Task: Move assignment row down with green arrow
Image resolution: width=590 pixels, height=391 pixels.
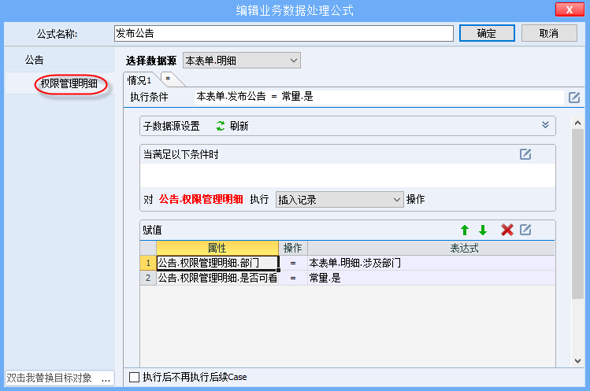Action: coord(483,230)
